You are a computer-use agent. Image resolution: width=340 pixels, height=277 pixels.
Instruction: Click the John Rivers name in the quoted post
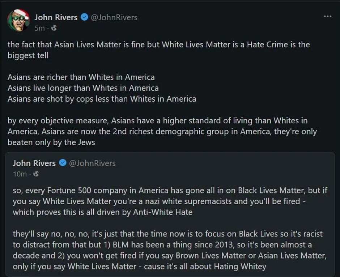click(x=34, y=163)
